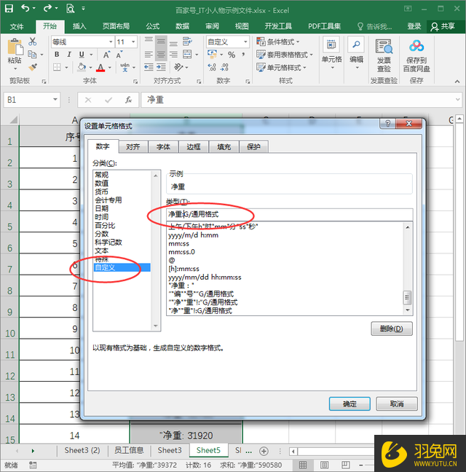The height and width of the screenshot is (472, 466).
Task: Click the dialog help question mark button
Action: click(x=388, y=123)
